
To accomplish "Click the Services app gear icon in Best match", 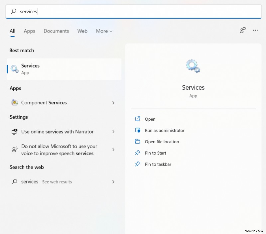I will 14,69.
